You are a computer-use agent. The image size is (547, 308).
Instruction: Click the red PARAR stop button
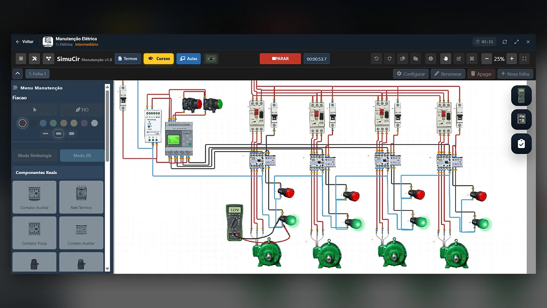click(280, 59)
